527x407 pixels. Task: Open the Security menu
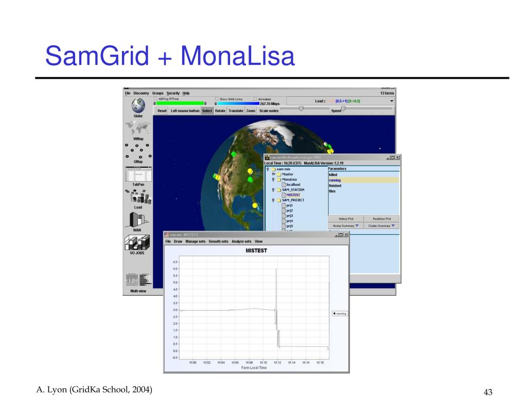point(173,93)
